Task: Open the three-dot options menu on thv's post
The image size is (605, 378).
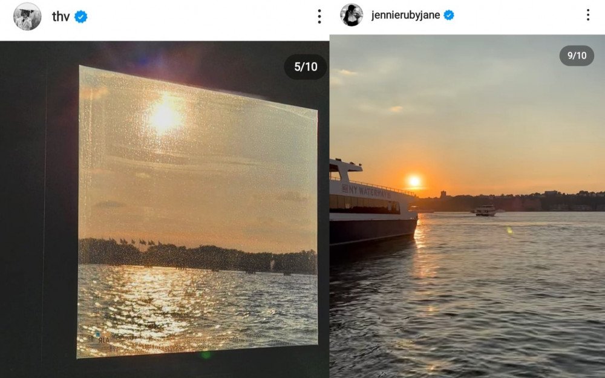Action: click(x=319, y=17)
